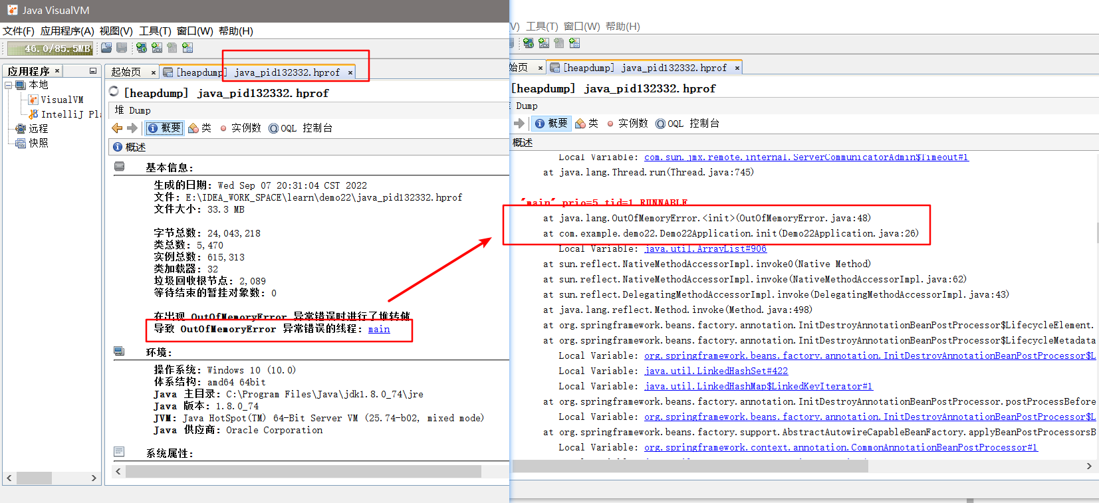Open the CommonAnnotationBeanPostProcessor#1 link
Image resolution: width=1099 pixels, height=503 pixels.
click(x=841, y=448)
